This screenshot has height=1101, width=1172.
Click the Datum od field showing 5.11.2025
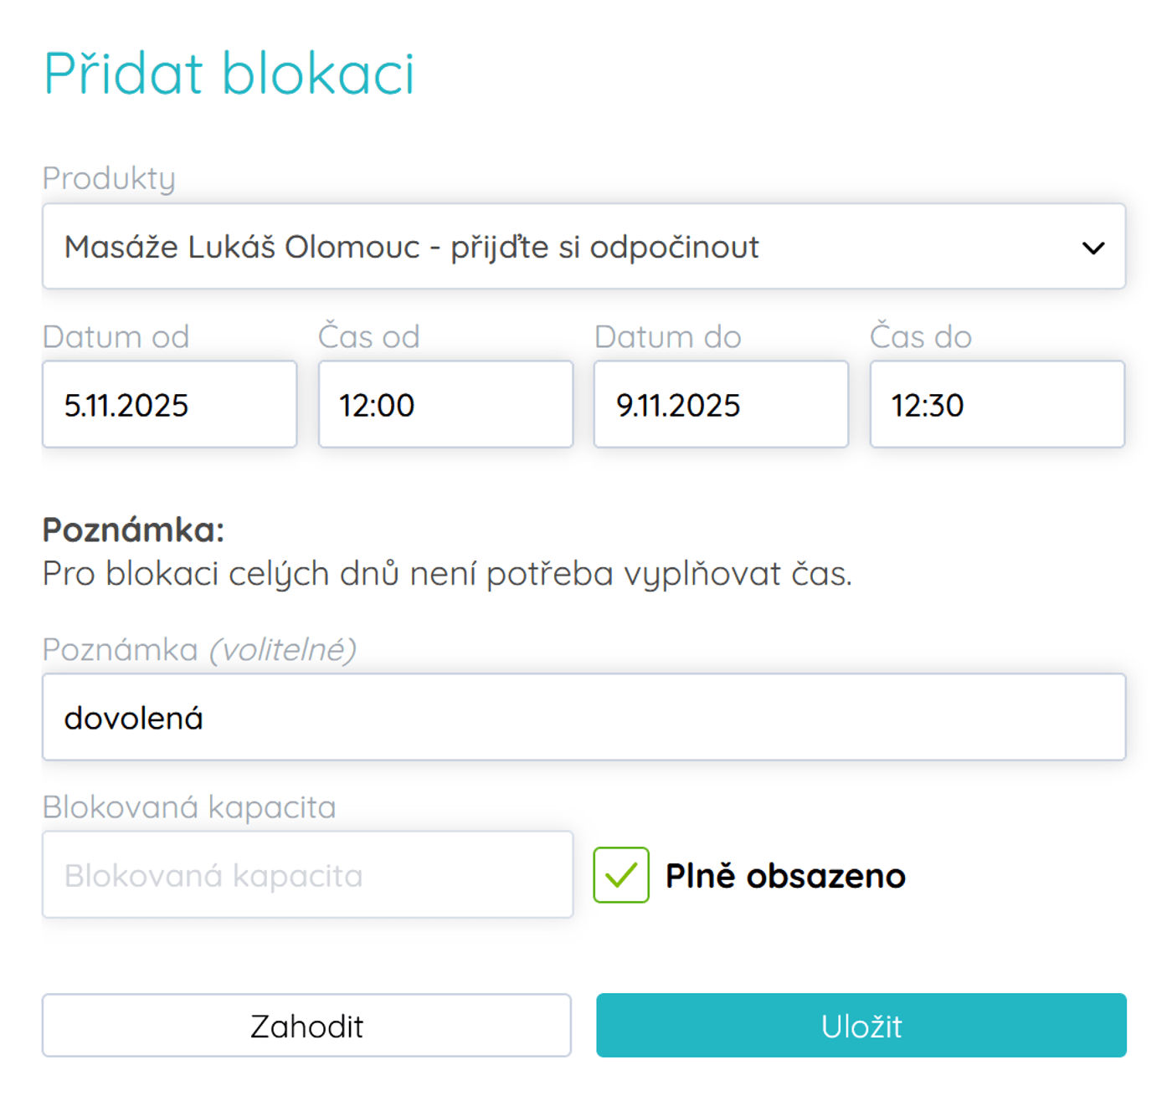pos(169,404)
